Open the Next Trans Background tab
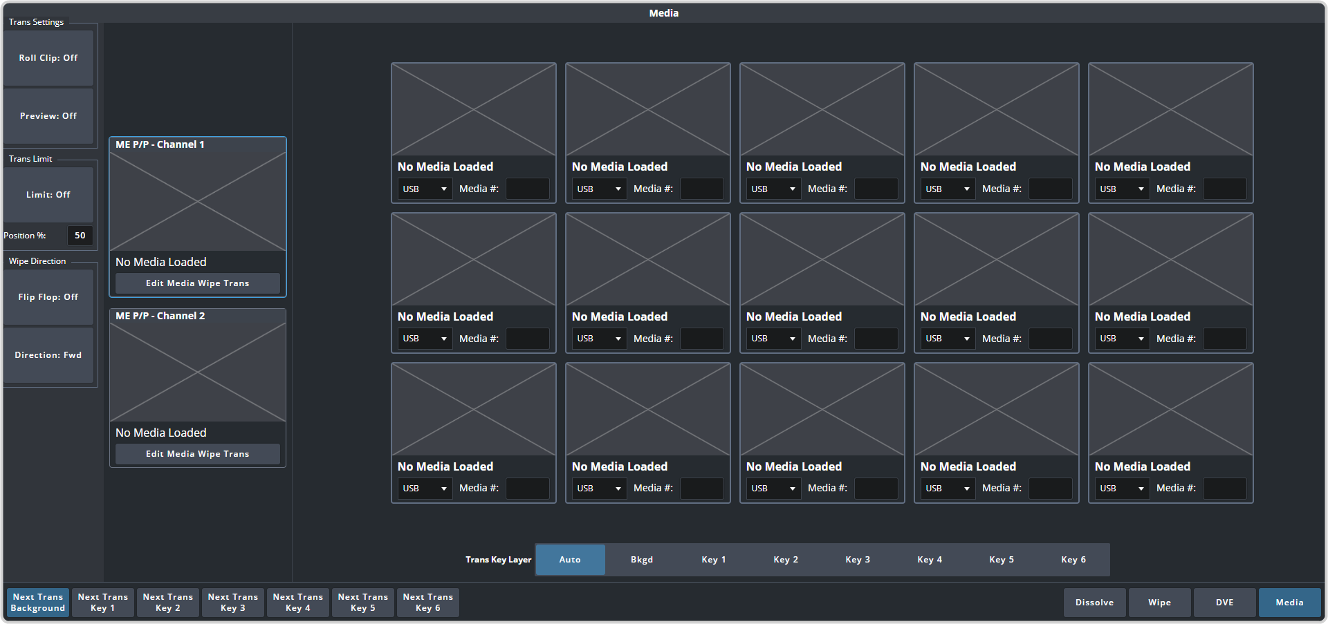The width and height of the screenshot is (1328, 624). pos(38,603)
